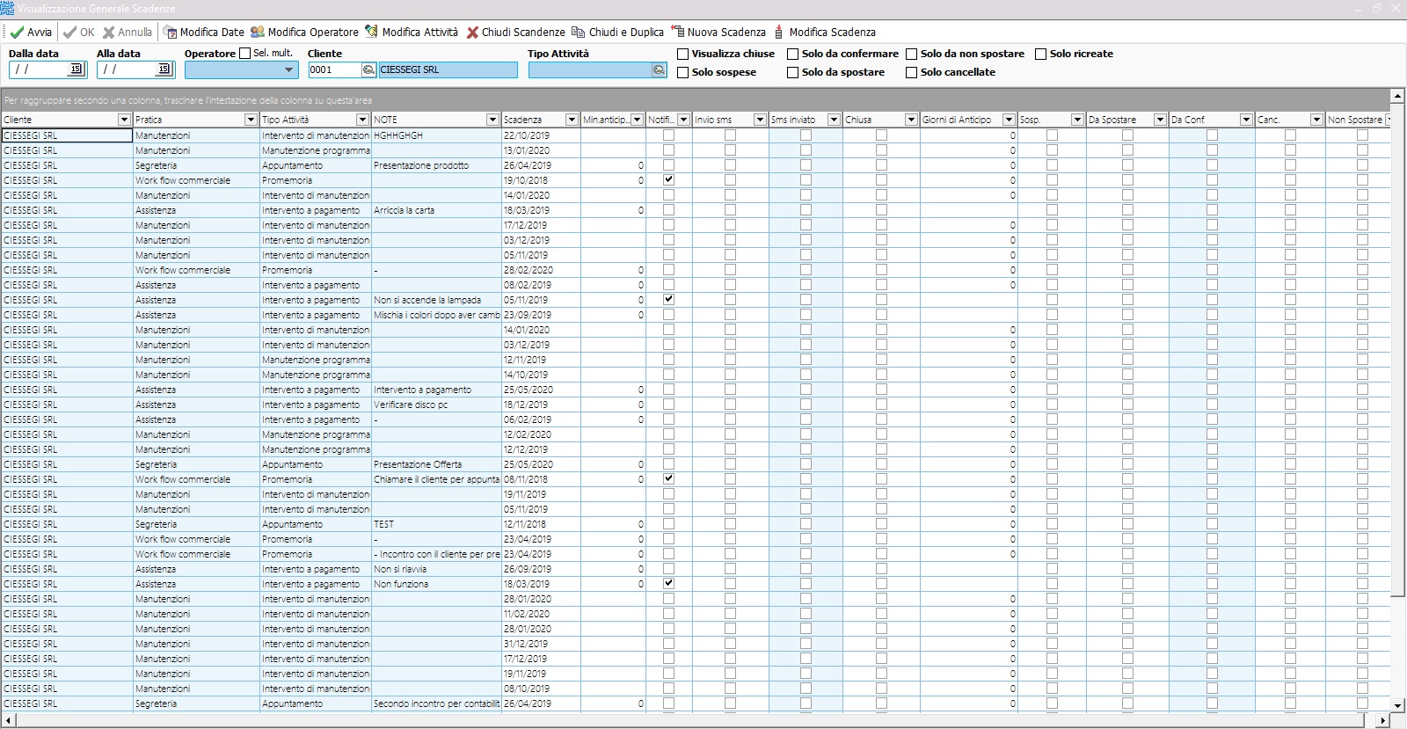Enable Solo da confermare filter
The width and height of the screenshot is (1407, 729).
pyautogui.click(x=793, y=54)
